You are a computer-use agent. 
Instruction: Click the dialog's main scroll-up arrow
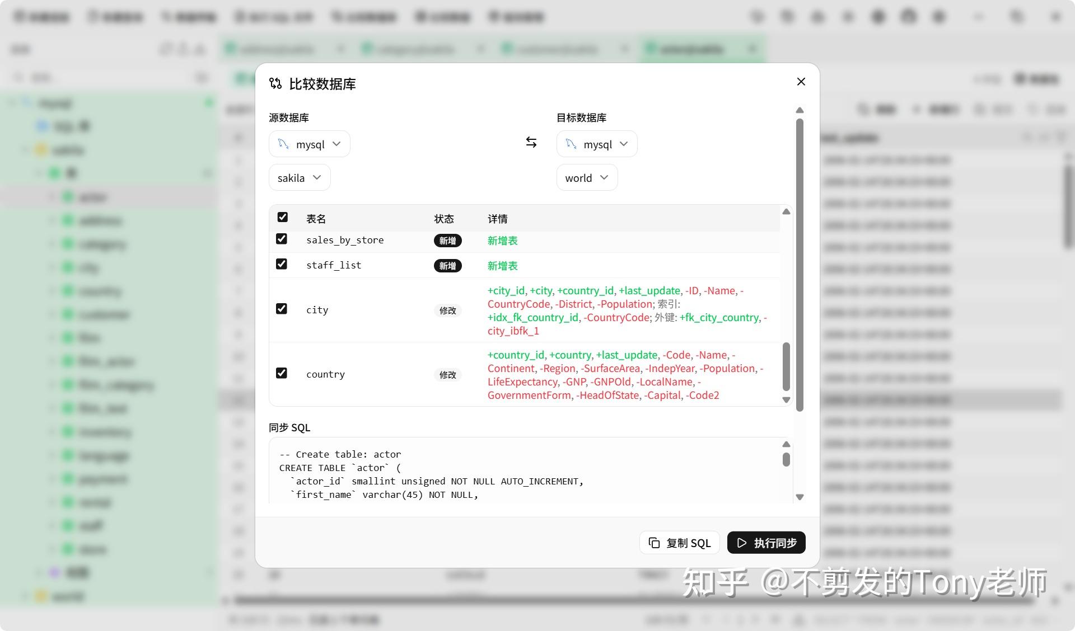[800, 110]
